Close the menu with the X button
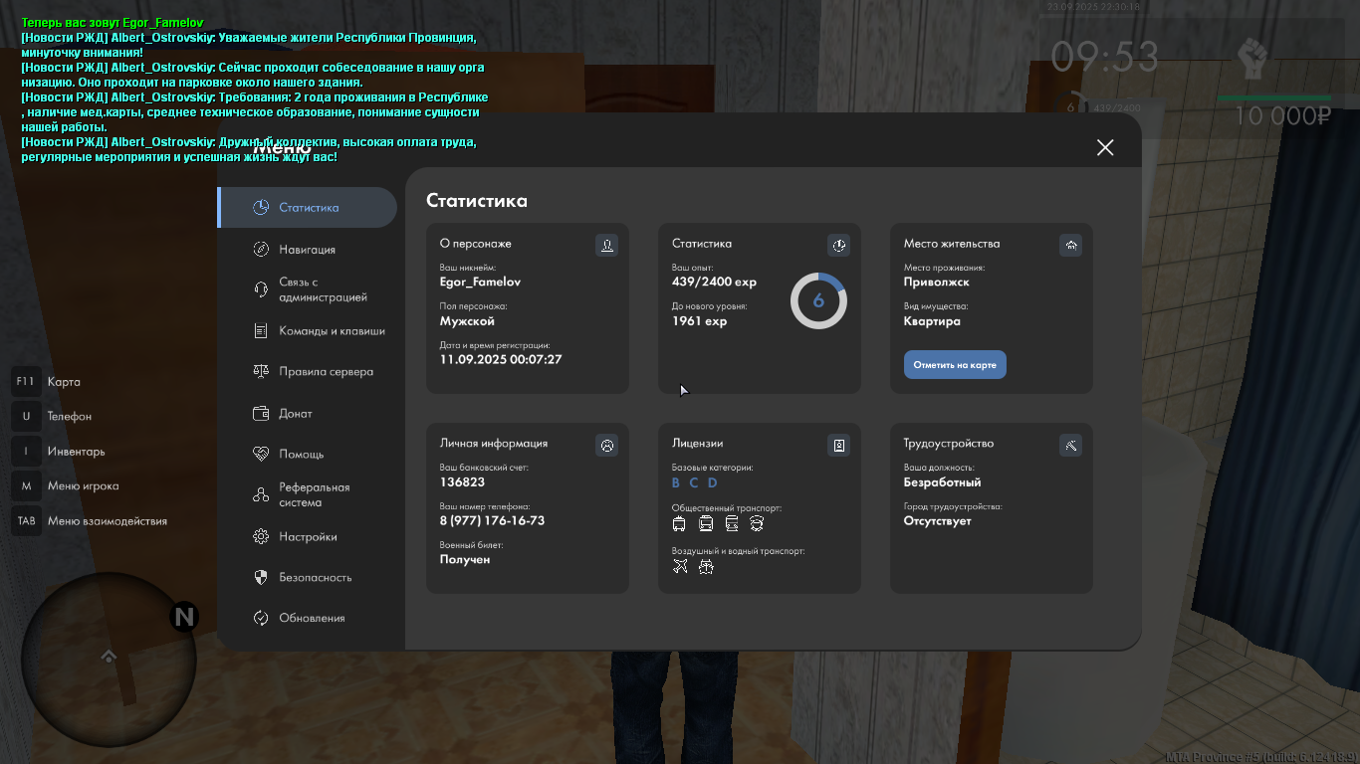The image size is (1360, 764). click(x=1105, y=147)
